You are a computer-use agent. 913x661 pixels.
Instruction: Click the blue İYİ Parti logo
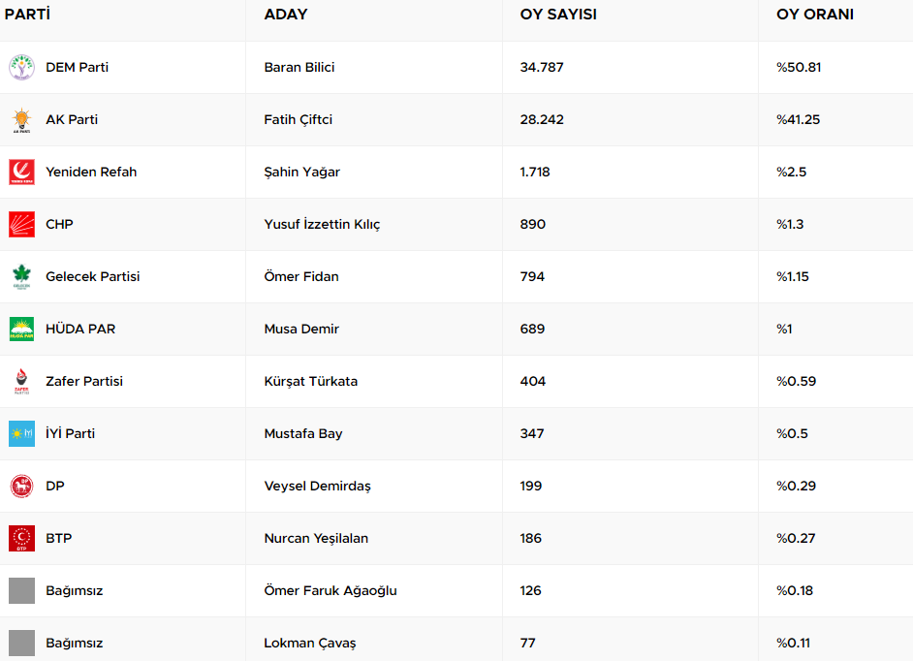coord(21,434)
